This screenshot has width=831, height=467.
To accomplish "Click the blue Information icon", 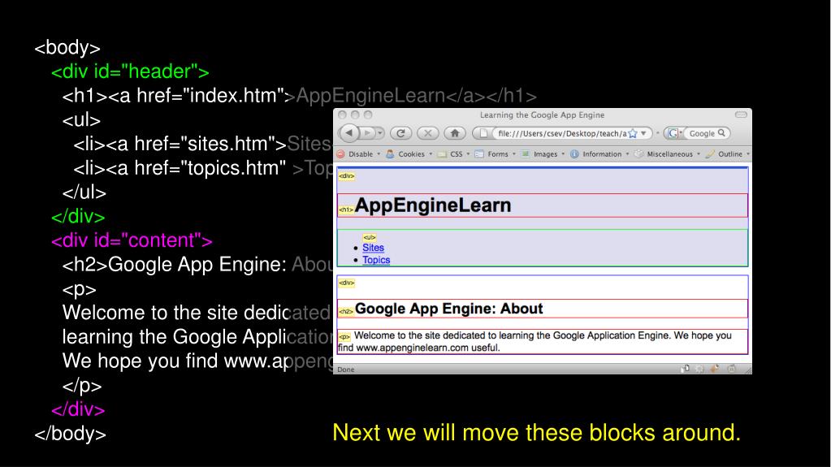I will (574, 154).
